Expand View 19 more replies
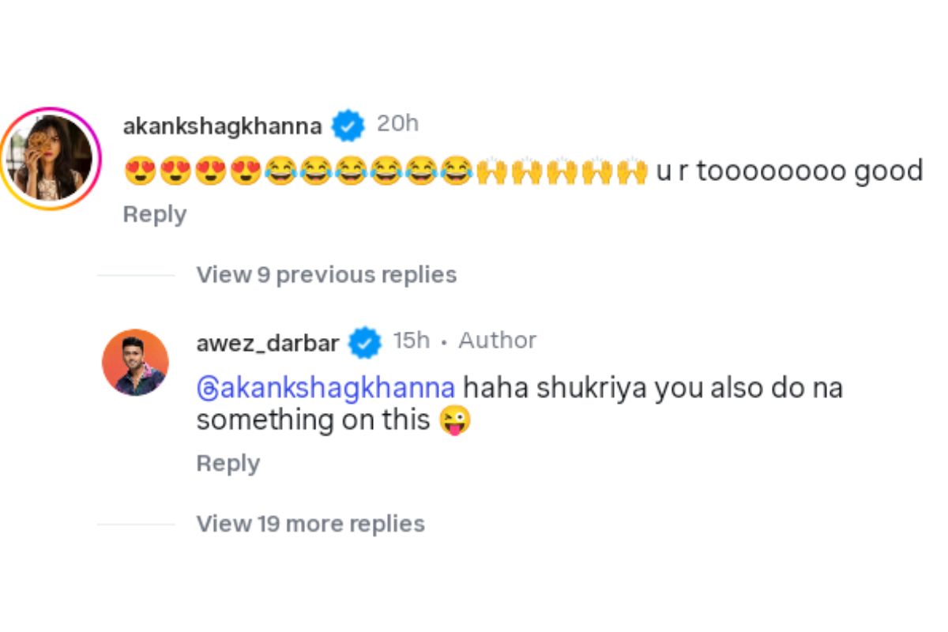 coord(310,524)
